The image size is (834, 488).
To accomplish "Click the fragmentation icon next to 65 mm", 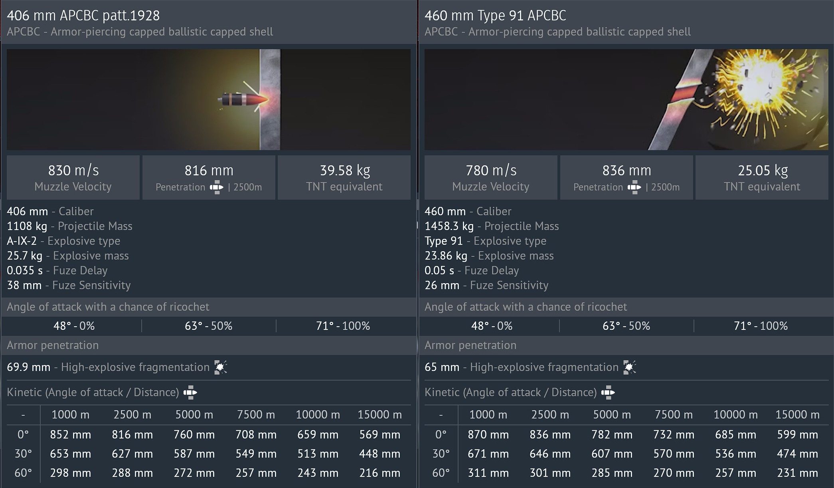I will (630, 367).
